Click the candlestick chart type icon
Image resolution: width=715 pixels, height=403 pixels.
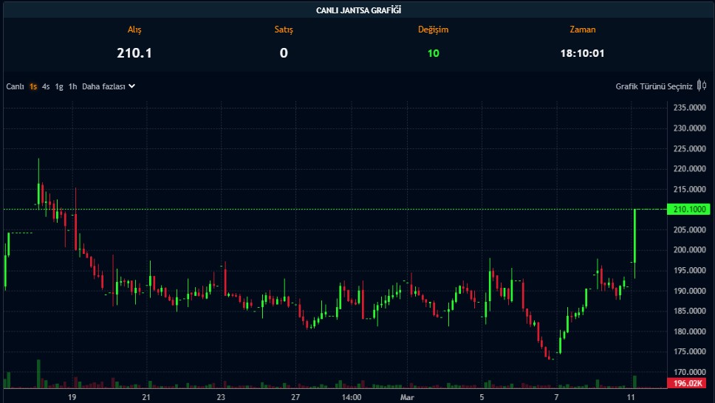701,86
